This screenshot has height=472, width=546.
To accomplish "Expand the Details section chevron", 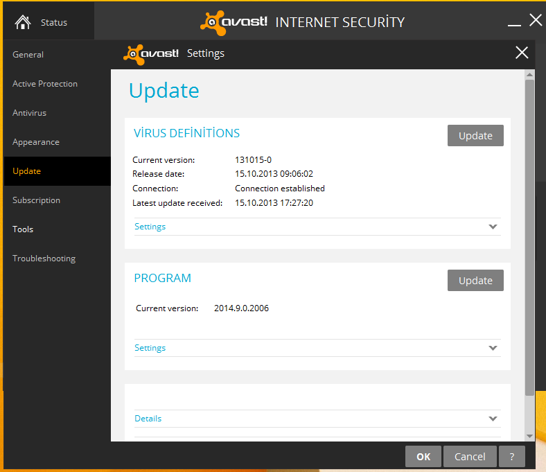I will point(493,419).
